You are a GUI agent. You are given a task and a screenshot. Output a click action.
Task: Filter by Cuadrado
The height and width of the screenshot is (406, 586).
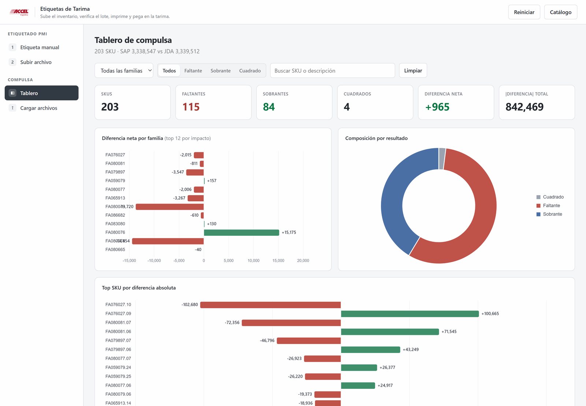[x=250, y=71]
